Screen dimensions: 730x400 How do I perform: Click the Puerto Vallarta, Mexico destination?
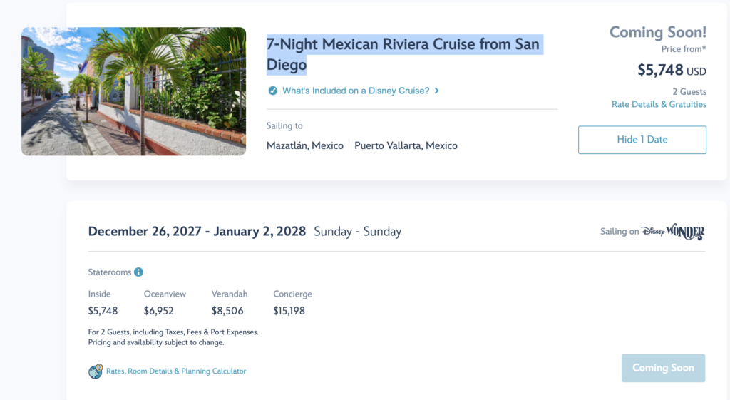tap(406, 145)
